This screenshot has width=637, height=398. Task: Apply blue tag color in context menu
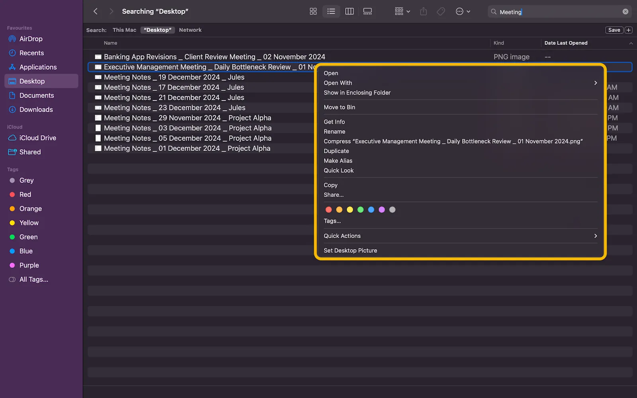(371, 210)
